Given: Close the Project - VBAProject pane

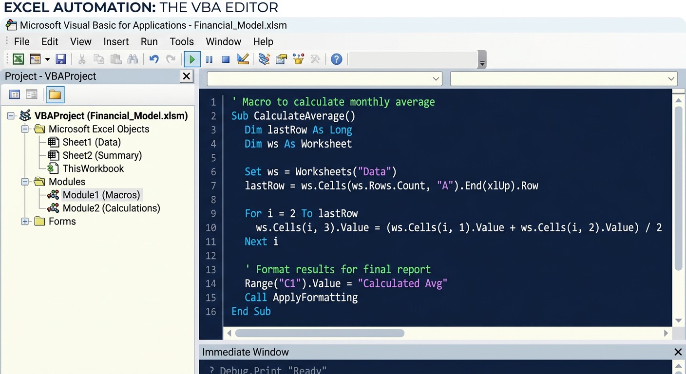Looking at the screenshot, I should 186,76.
